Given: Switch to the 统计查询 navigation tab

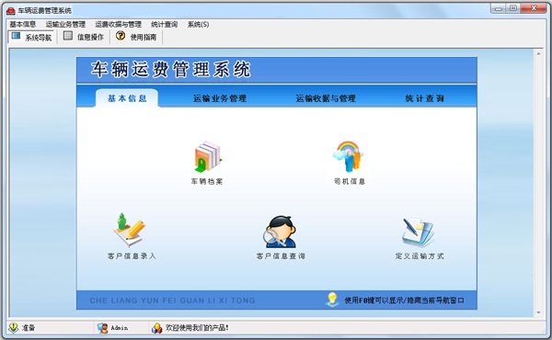Looking at the screenshot, I should 424,98.
